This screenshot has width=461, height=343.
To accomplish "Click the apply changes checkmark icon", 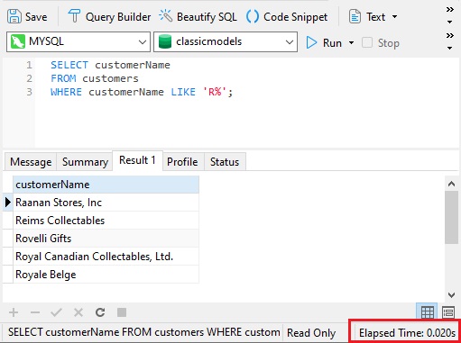I will pos(57,312).
